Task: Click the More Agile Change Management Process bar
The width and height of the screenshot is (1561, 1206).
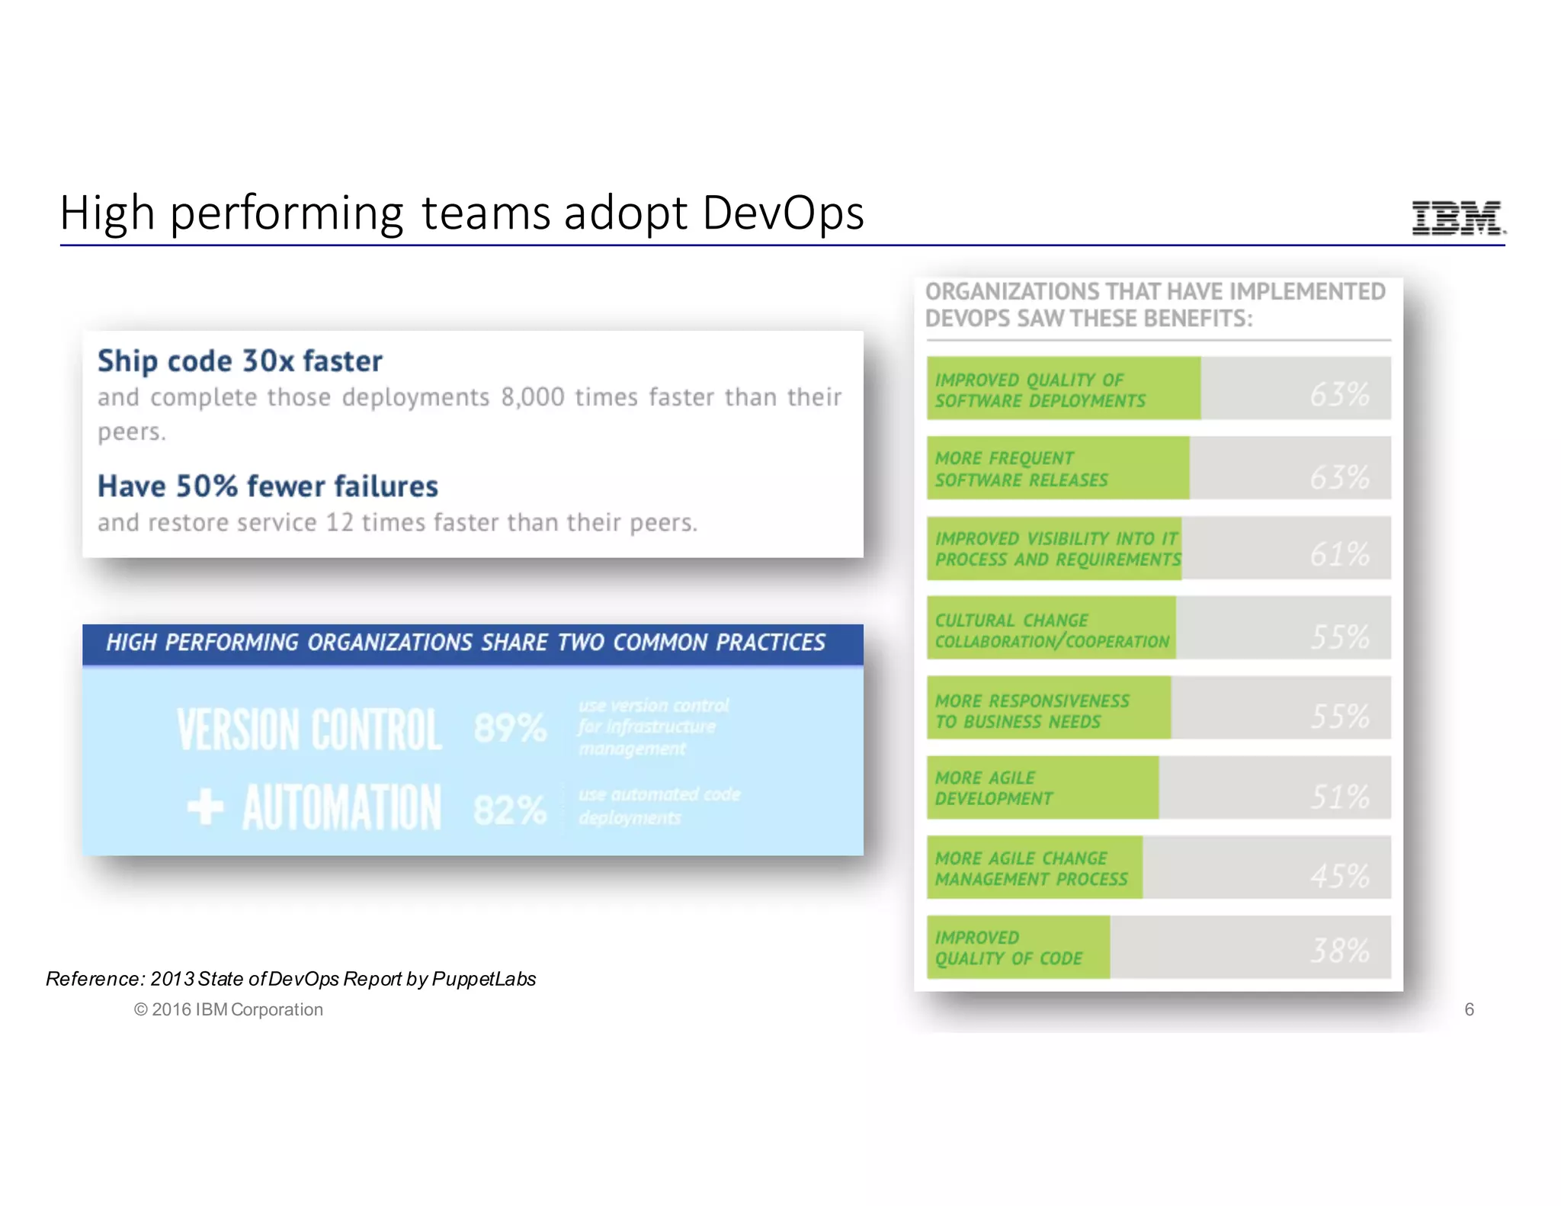Action: [x=1034, y=868]
